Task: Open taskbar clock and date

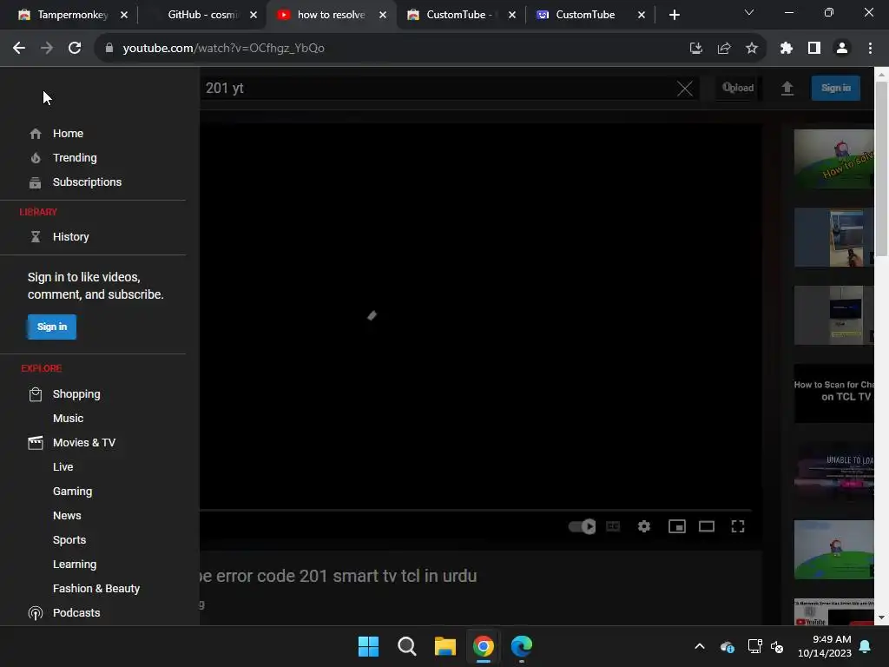Action: coord(825,646)
